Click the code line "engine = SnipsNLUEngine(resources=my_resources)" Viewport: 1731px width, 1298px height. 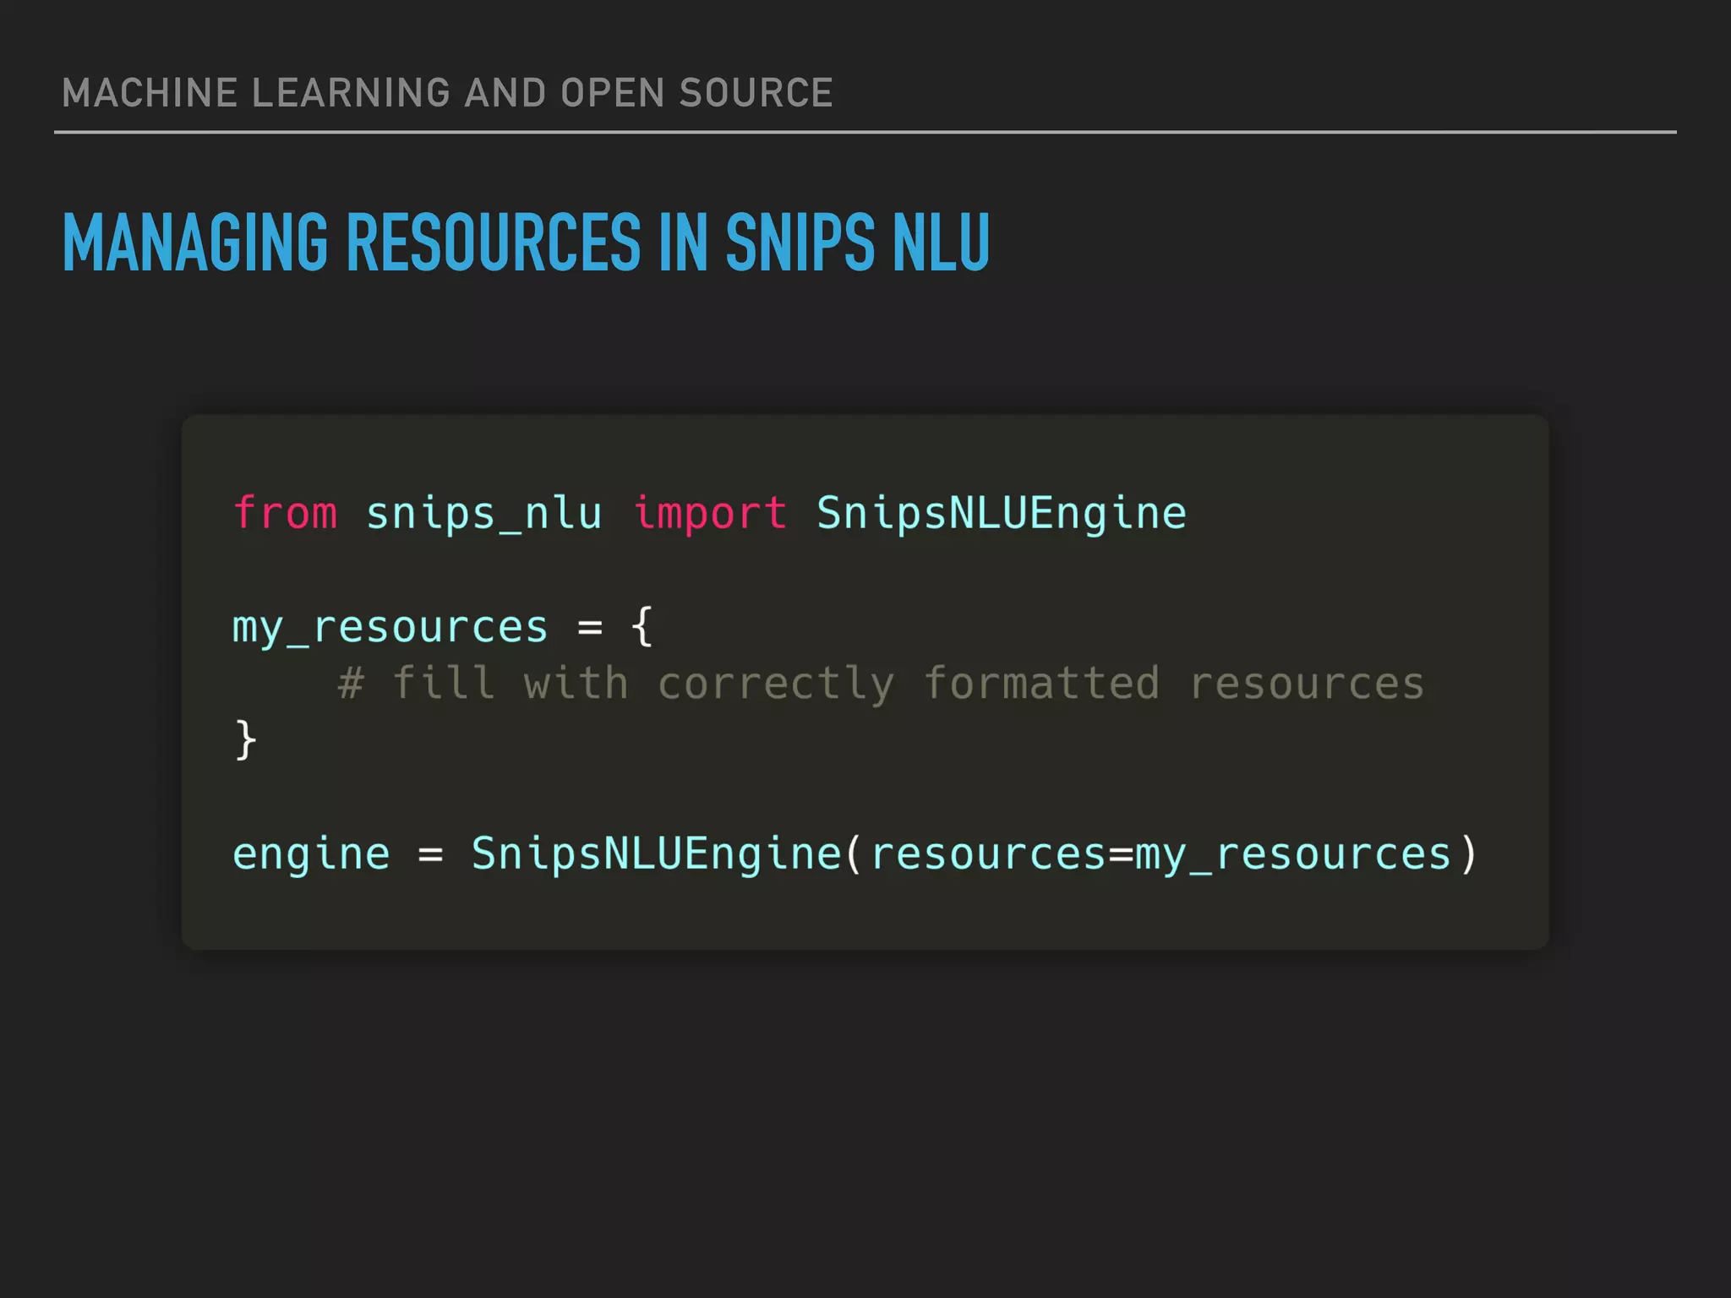coord(855,854)
